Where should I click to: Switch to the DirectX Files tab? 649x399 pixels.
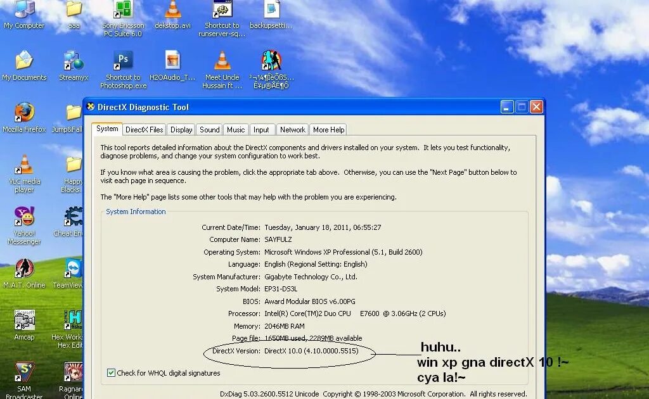(144, 130)
